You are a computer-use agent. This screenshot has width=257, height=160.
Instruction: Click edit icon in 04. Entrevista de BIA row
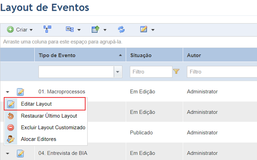tap(21, 154)
